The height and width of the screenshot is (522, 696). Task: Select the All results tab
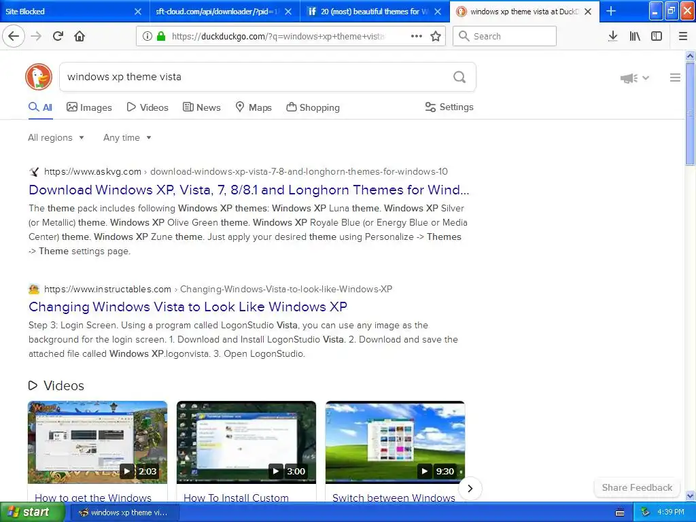pyautogui.click(x=40, y=107)
